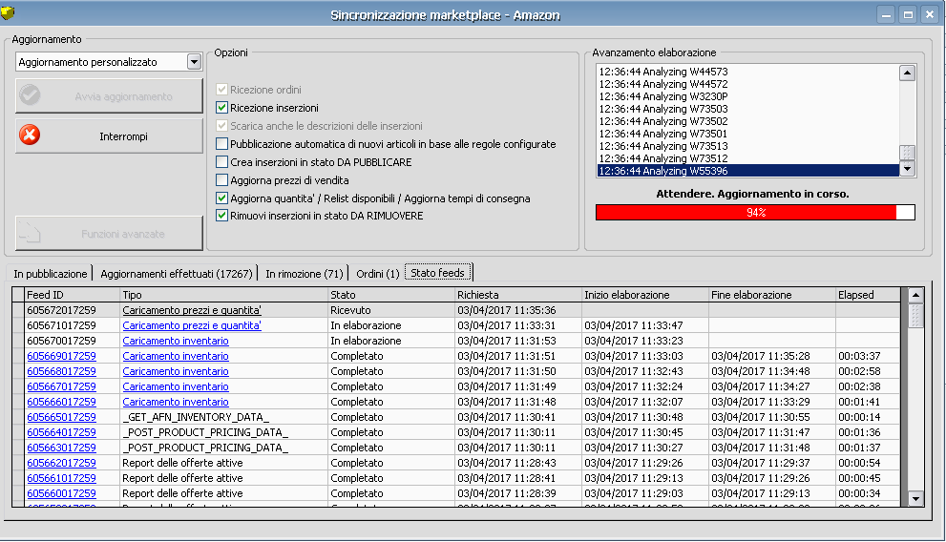Open Aggiornamenti effettuati (17267) tab
This screenshot has width=946, height=542.
(x=177, y=274)
